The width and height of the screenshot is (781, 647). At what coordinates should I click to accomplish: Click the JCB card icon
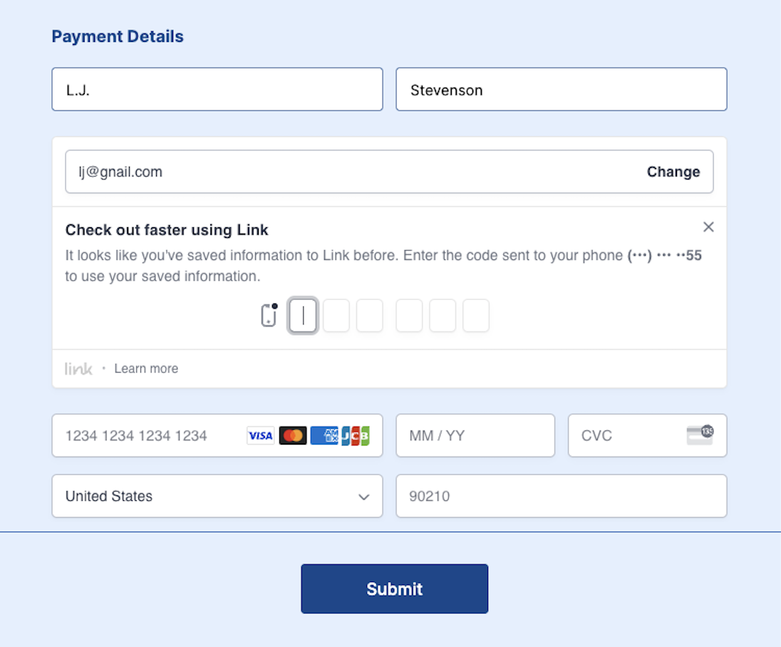356,435
